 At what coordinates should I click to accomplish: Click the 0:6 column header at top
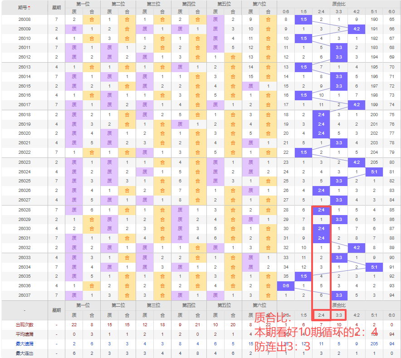click(286, 11)
